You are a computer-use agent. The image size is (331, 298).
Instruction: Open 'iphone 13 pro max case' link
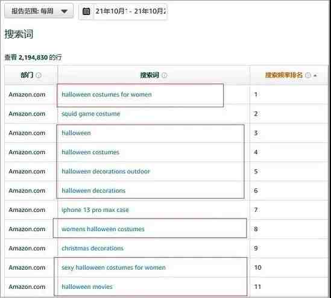95,210
